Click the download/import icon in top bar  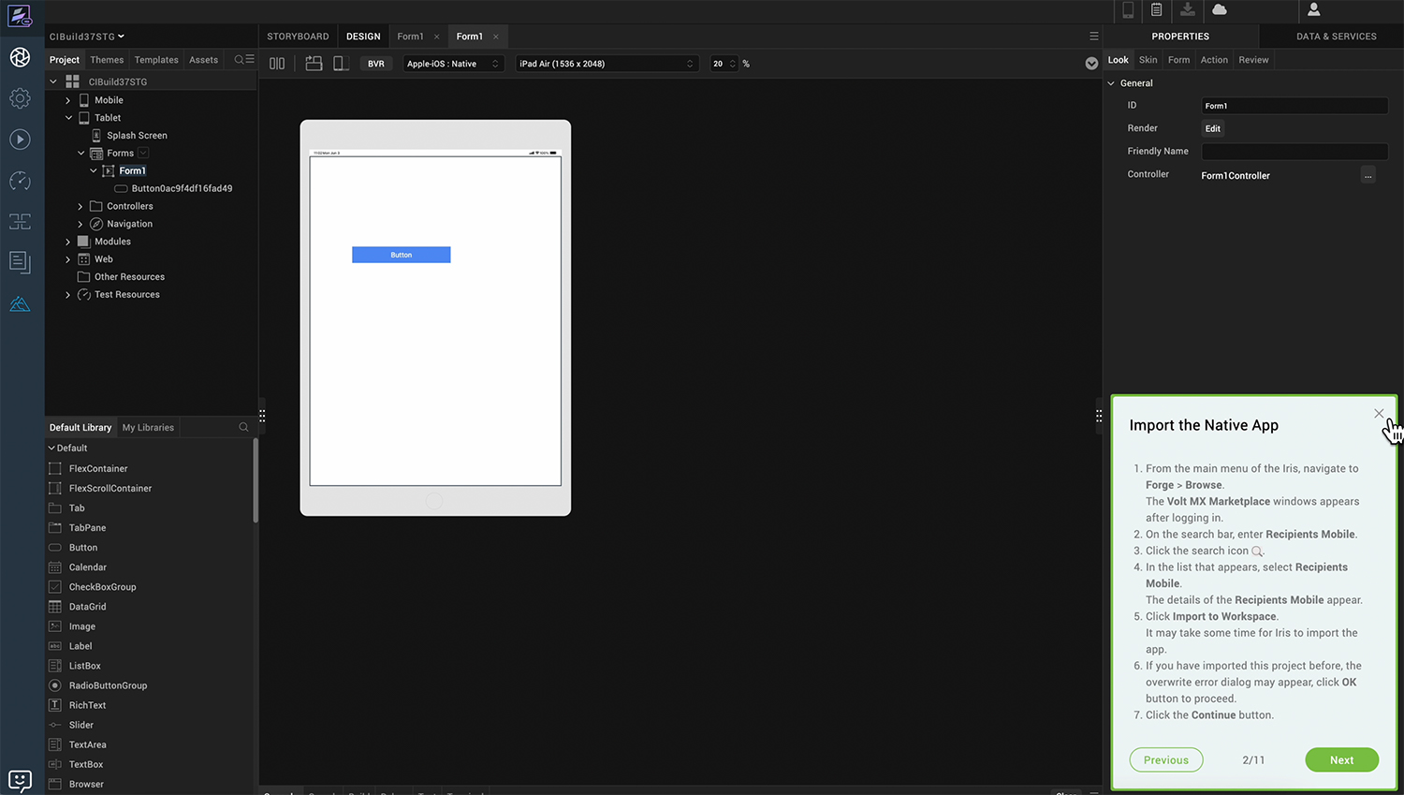1187,9
